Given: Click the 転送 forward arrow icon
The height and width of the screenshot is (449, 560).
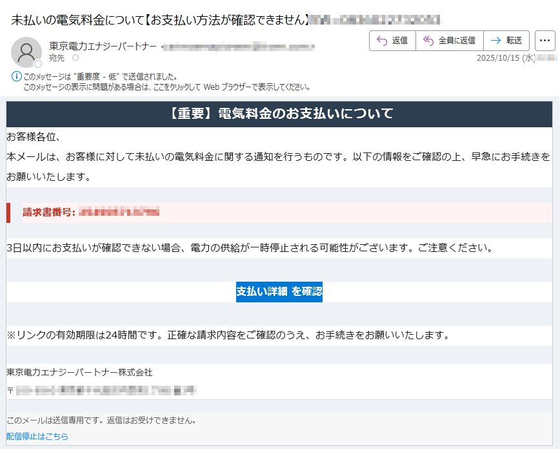Looking at the screenshot, I should point(494,40).
